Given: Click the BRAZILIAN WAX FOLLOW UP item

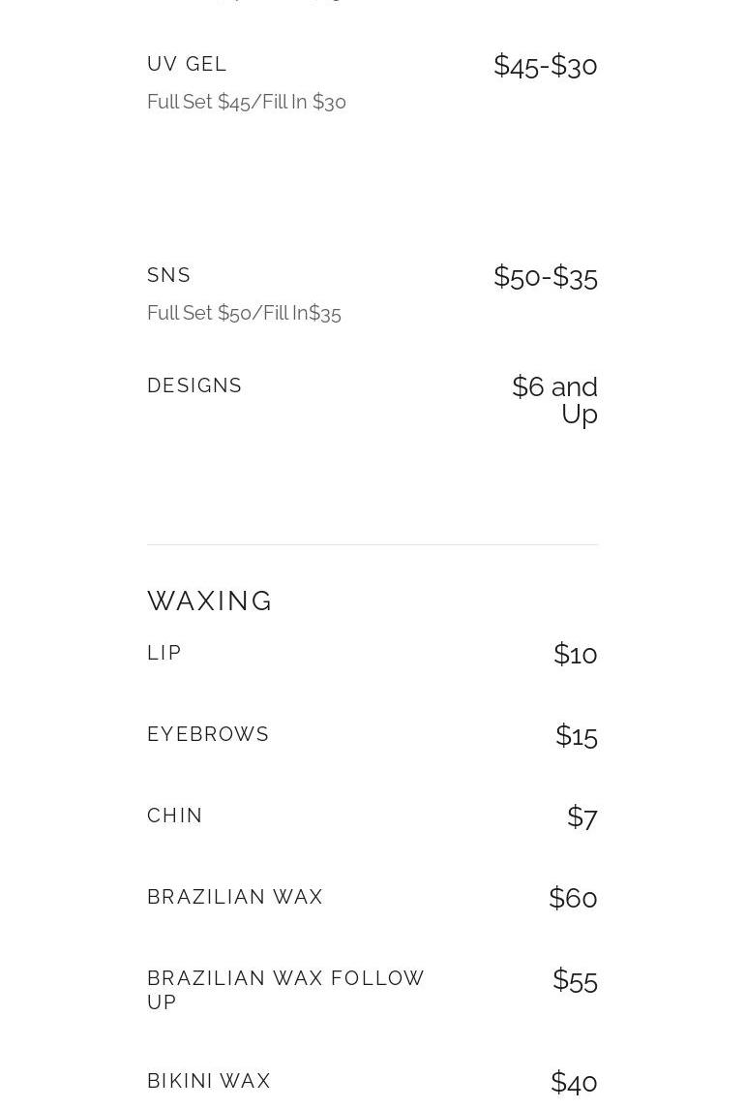Looking at the screenshot, I should [x=285, y=990].
